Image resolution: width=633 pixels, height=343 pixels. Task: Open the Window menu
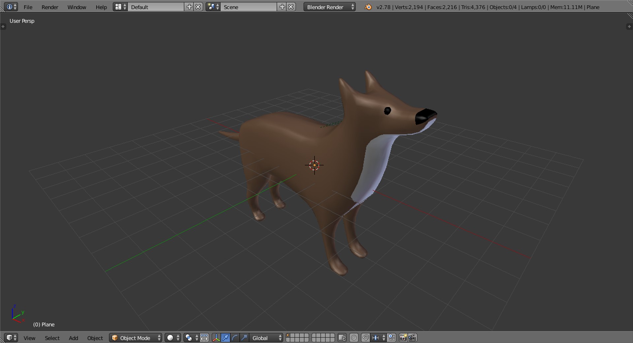click(76, 7)
